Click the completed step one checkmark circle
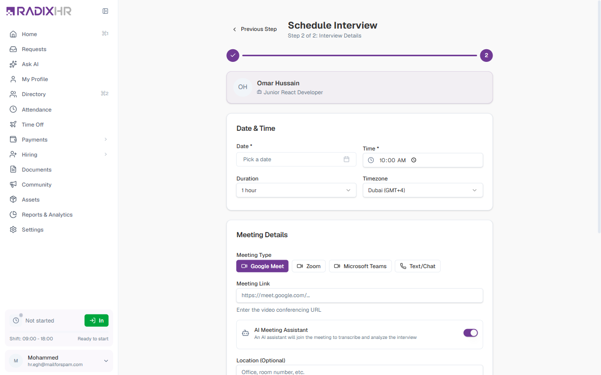Image resolution: width=601 pixels, height=375 pixels. tap(233, 55)
